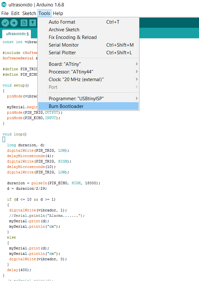Click the "void loop()" code line
Image resolution: width=199 pixels, height=281 pixels.
(x=14, y=134)
